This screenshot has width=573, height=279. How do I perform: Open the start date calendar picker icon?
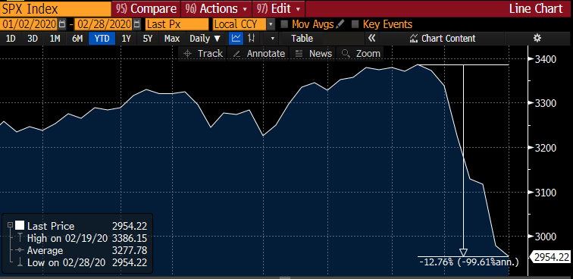tap(62, 24)
